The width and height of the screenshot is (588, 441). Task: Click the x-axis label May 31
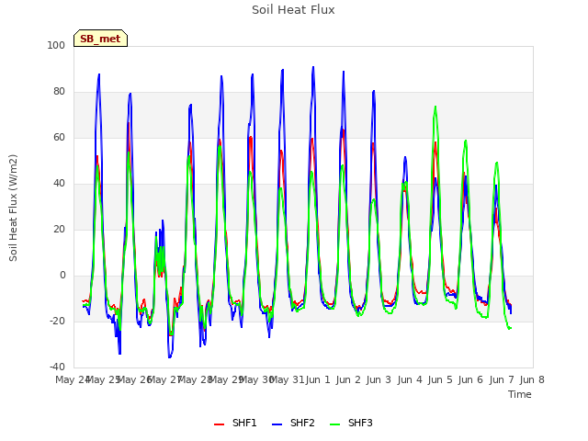point(287,379)
